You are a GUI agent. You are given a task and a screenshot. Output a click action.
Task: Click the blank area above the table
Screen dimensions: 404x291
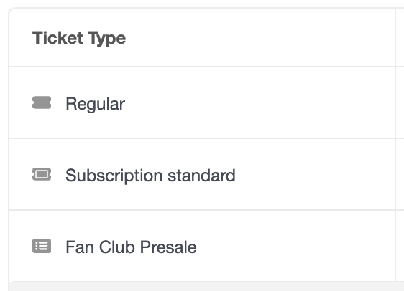202,4
